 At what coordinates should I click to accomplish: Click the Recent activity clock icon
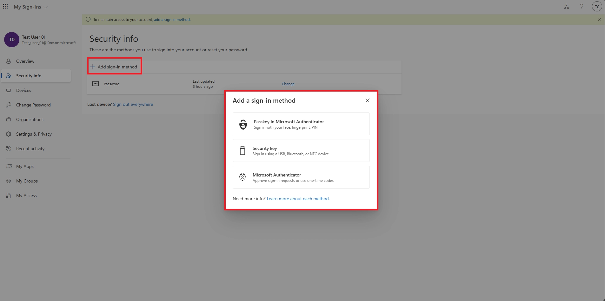click(9, 149)
